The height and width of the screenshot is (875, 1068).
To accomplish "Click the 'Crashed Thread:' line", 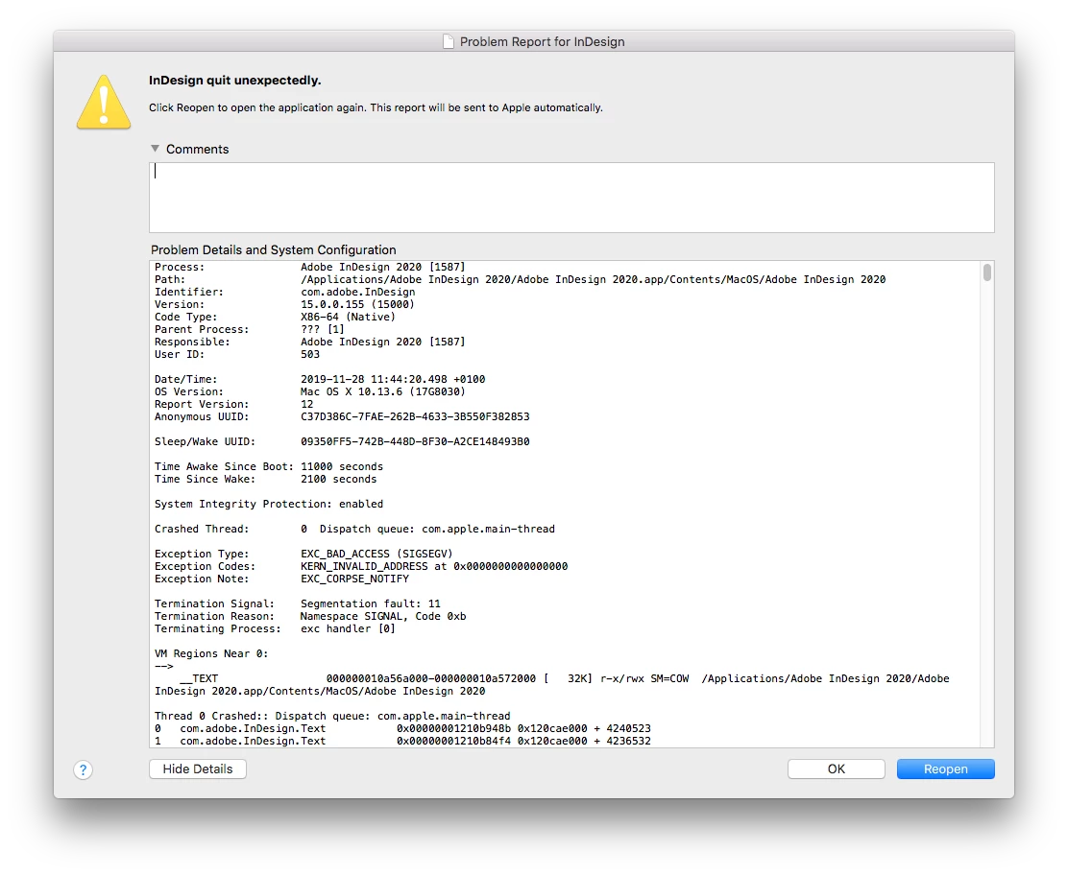I will pyautogui.click(x=354, y=529).
